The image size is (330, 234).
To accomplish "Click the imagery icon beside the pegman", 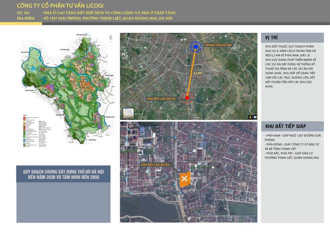I will tap(255, 117).
